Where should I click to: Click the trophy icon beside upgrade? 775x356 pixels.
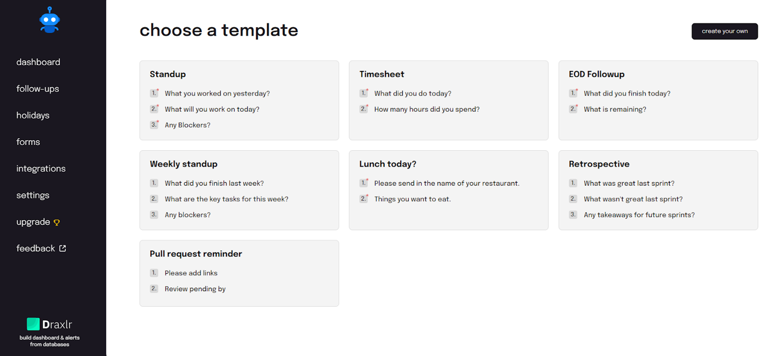57,222
